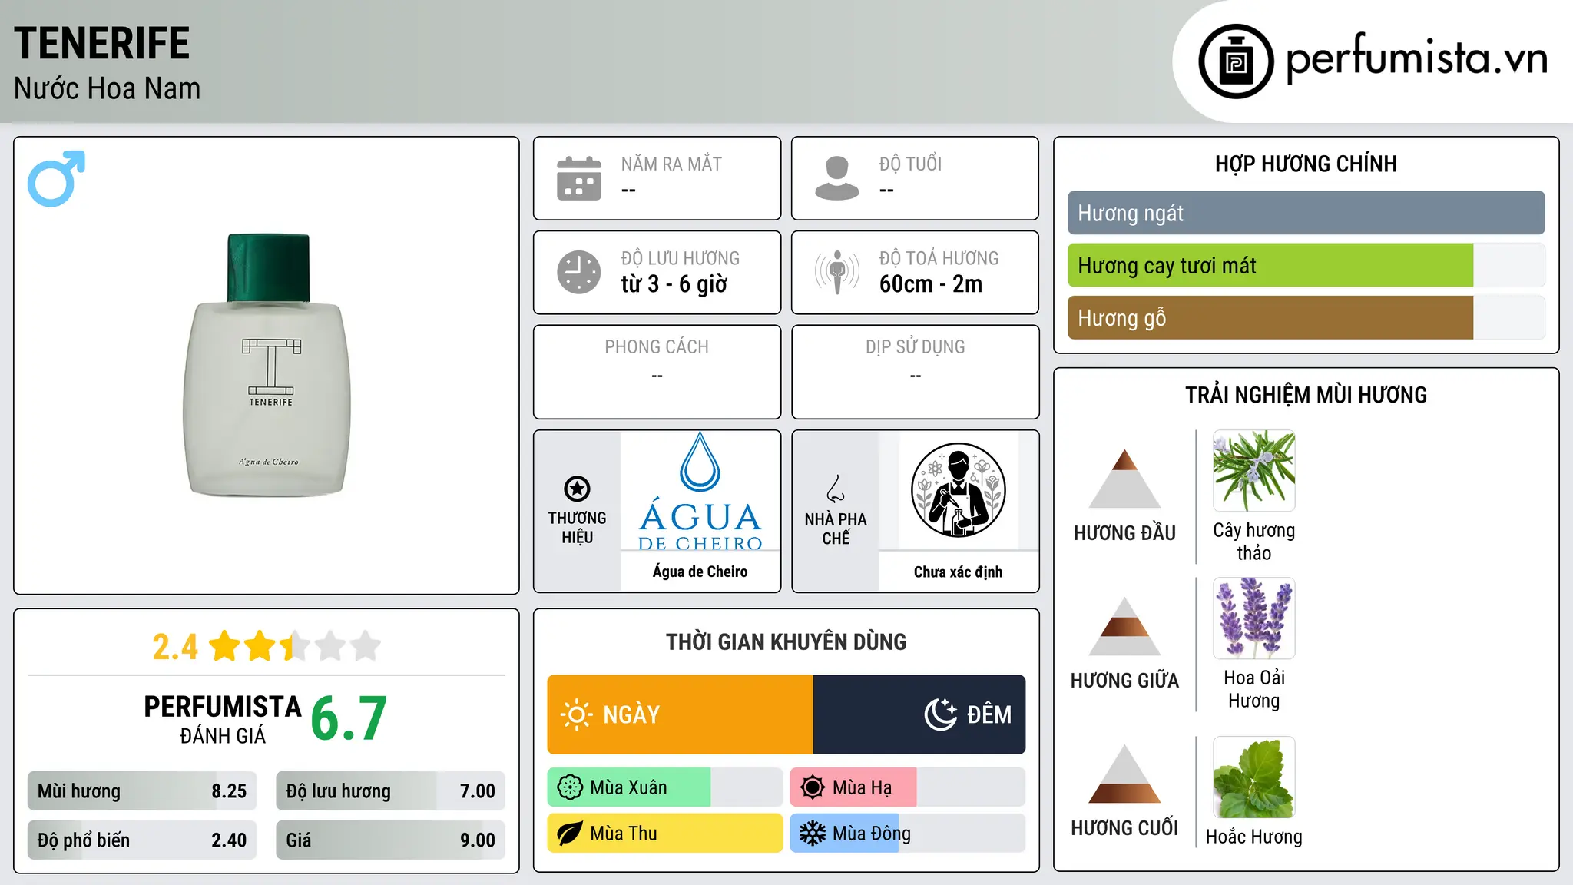The width and height of the screenshot is (1573, 885).
Task: Click the Mùa Thu season bar
Action: (664, 834)
